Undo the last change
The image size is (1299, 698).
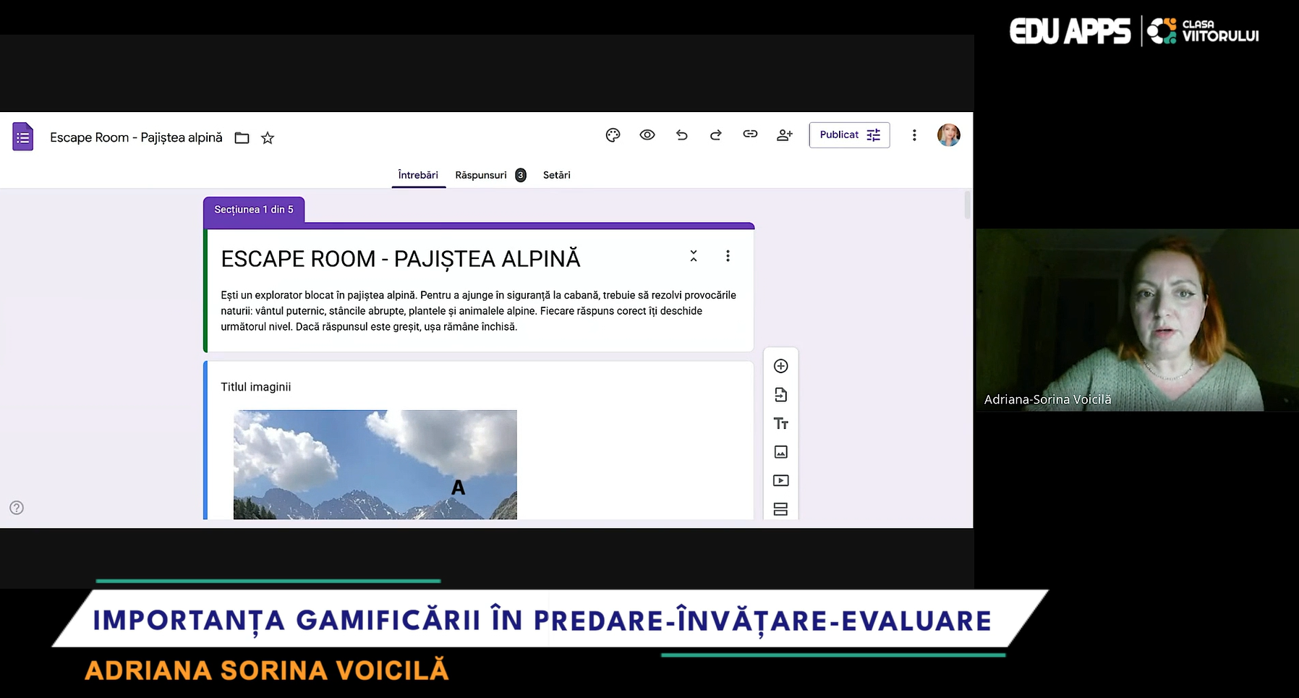point(681,135)
